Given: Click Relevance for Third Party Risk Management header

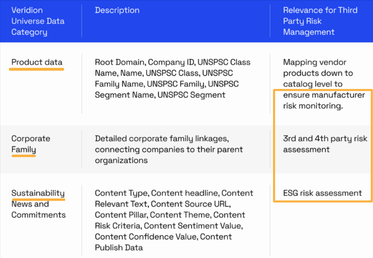Looking at the screenshot, I should pos(320,21).
